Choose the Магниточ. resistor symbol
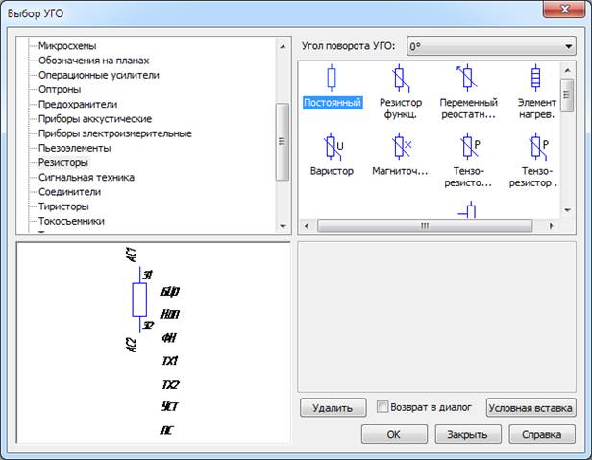Screen dimensions: 592x460 tap(400, 155)
